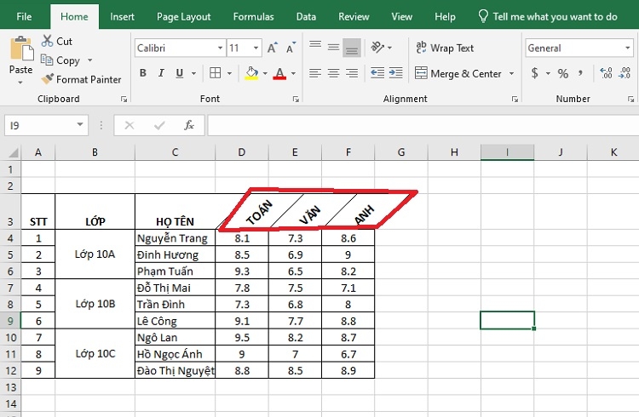Align text to the right

[352, 73]
